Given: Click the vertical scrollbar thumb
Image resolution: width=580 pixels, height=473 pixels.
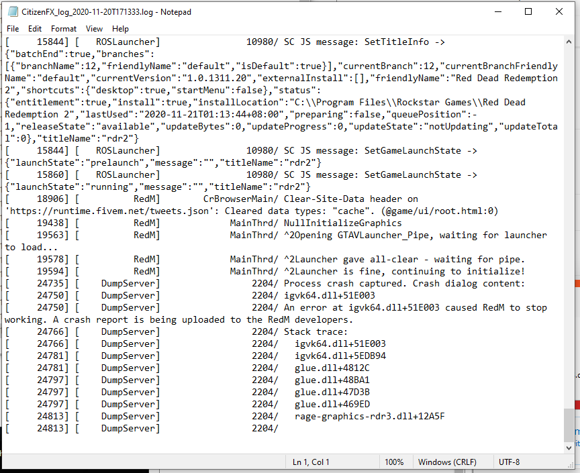Looking at the screenshot, I should click(x=569, y=425).
